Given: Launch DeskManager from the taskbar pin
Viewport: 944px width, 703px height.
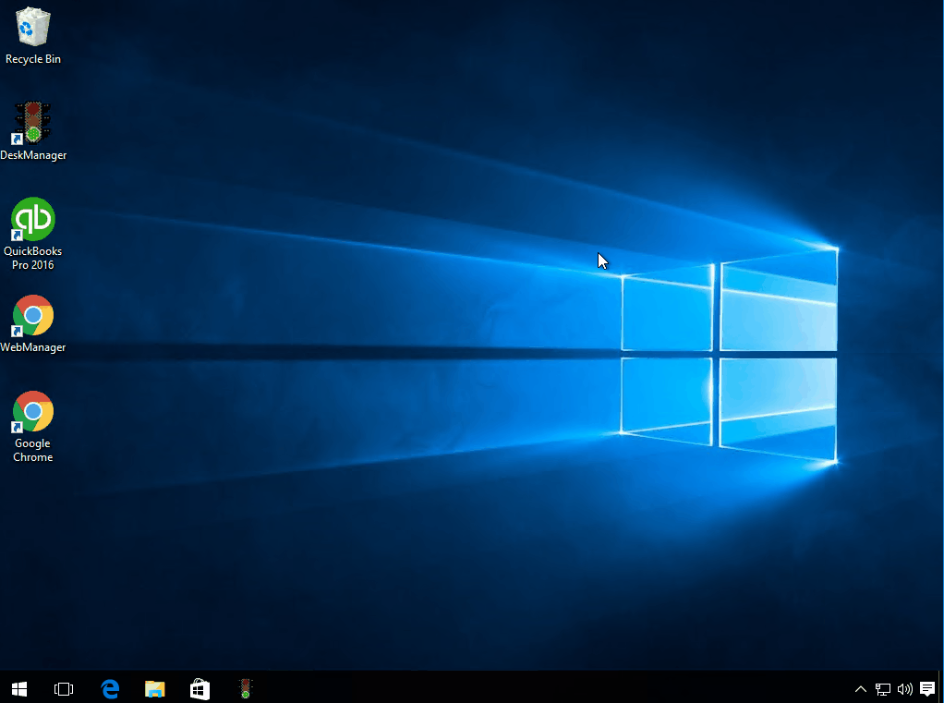Looking at the screenshot, I should pos(245,688).
